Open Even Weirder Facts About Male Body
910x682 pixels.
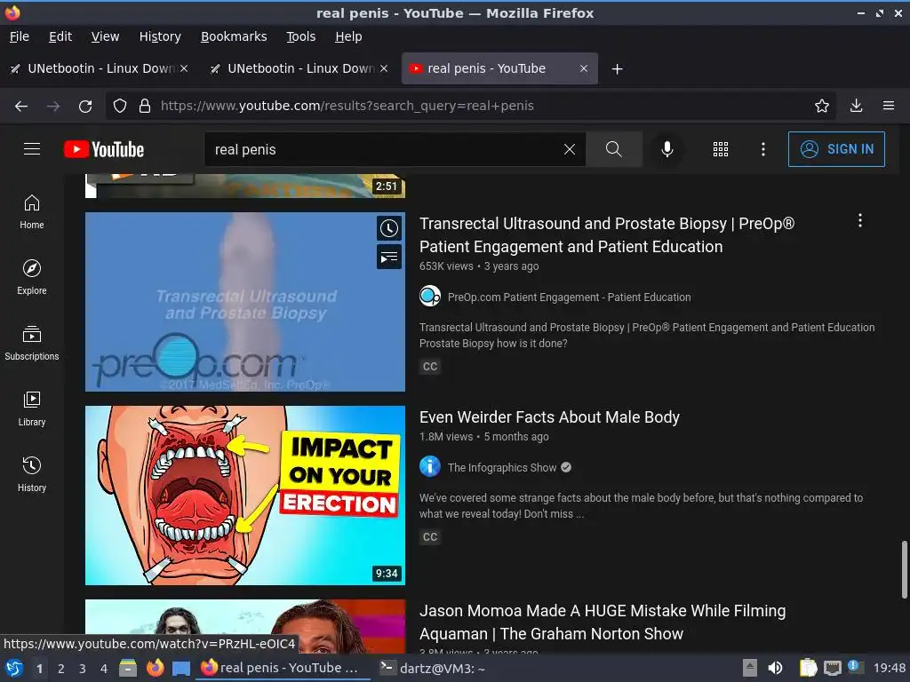[549, 417]
